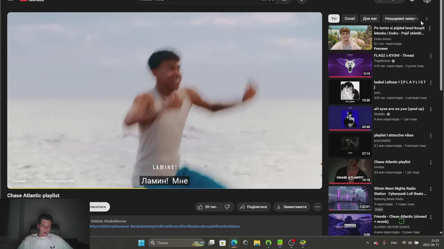Image resolution: width=444 pixels, height=249 pixels.
Task: Click the ad info icon next to Реклама
Action: tap(29, 181)
